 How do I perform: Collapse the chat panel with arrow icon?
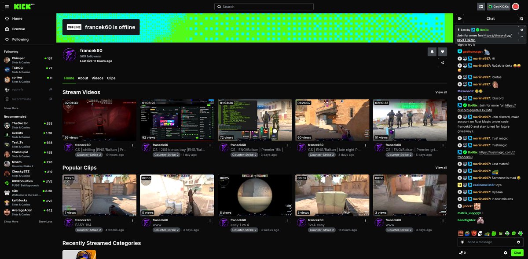pos(460,18)
